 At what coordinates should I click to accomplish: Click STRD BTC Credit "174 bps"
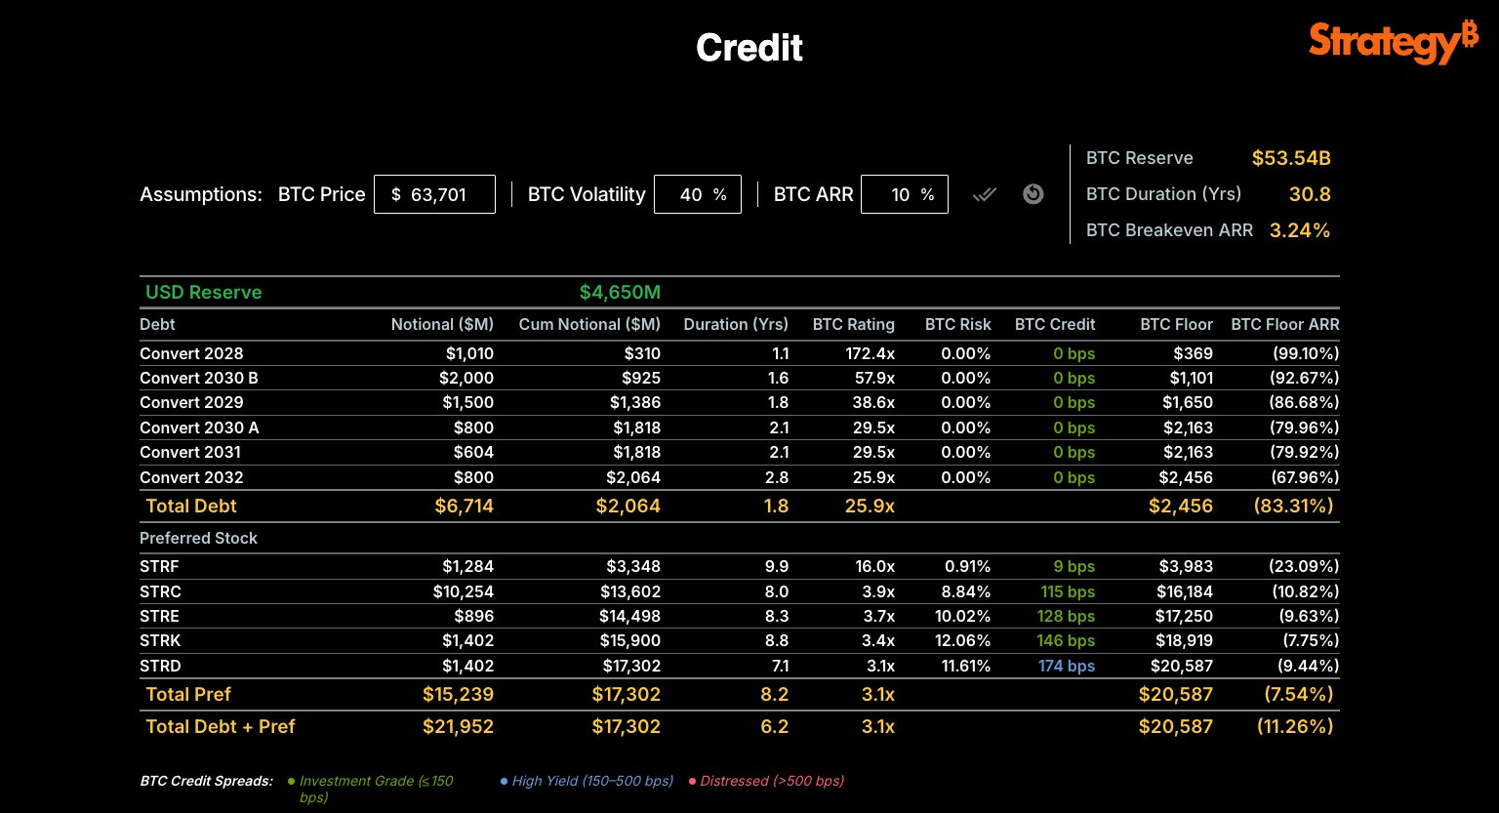1067,666
